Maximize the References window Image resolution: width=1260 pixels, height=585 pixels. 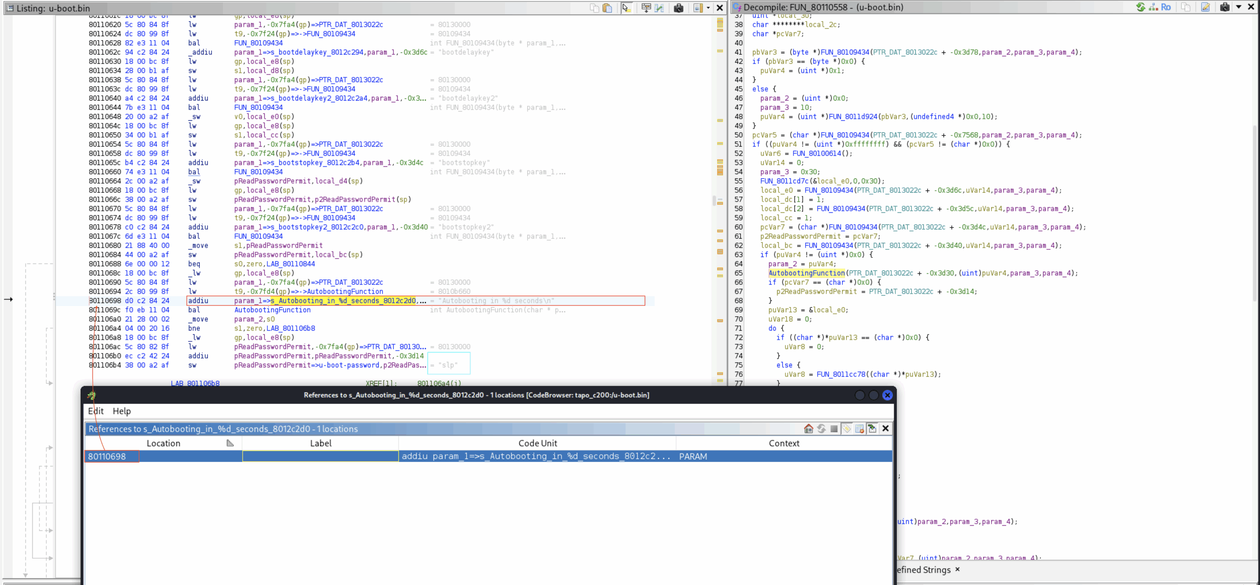click(874, 395)
